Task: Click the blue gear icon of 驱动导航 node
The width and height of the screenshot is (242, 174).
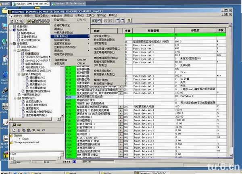Action: (x=14, y=30)
